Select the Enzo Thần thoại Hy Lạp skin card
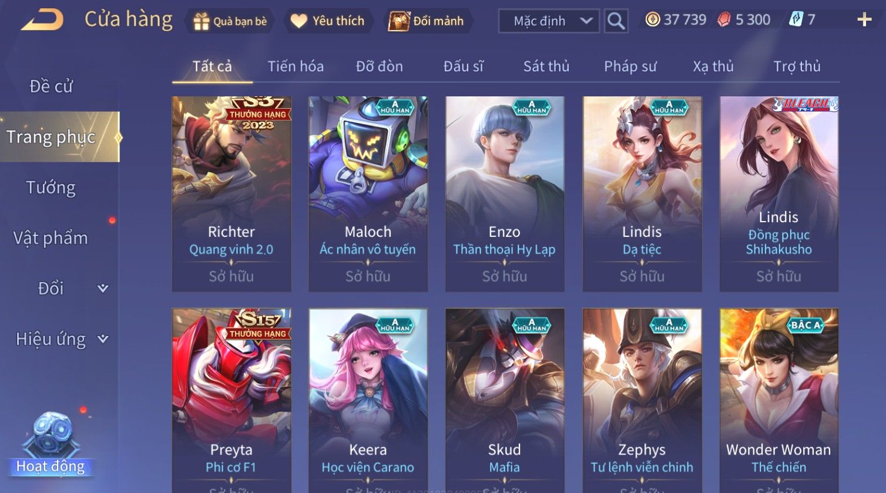The image size is (886, 493). [x=505, y=194]
